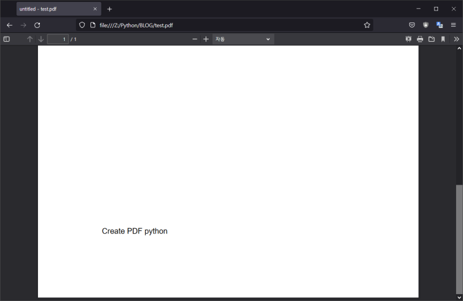Click the page number input field
The height and width of the screenshot is (301, 463).
[x=58, y=39]
